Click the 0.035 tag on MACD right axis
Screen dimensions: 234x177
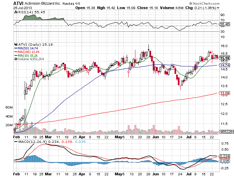[224, 161]
